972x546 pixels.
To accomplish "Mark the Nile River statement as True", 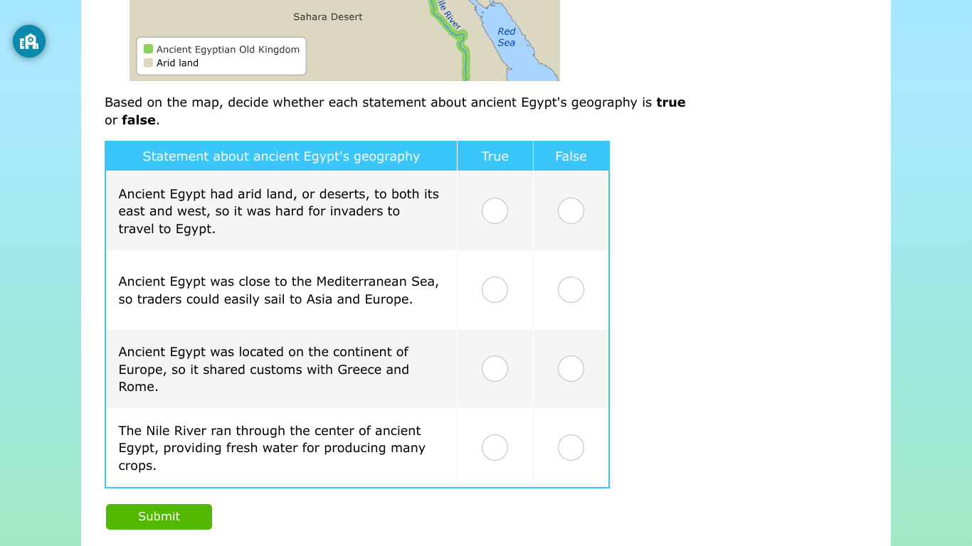I will (x=495, y=447).
